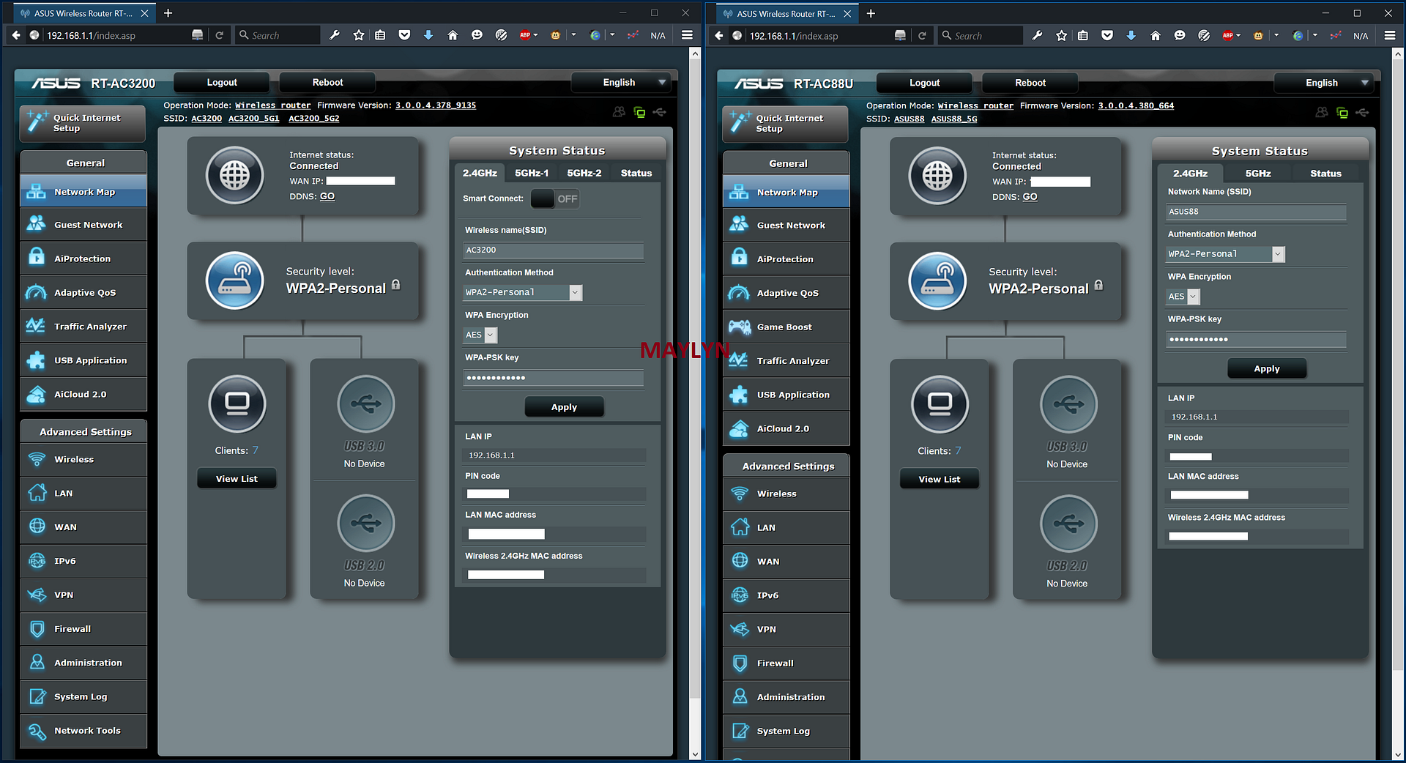Click USB 2.0 icon in RT-AC88U window
The image size is (1406, 763).
tap(1068, 524)
